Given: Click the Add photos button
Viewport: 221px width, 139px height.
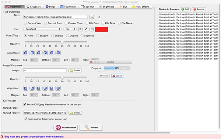Looking at the screenshot, I should 185,9.
